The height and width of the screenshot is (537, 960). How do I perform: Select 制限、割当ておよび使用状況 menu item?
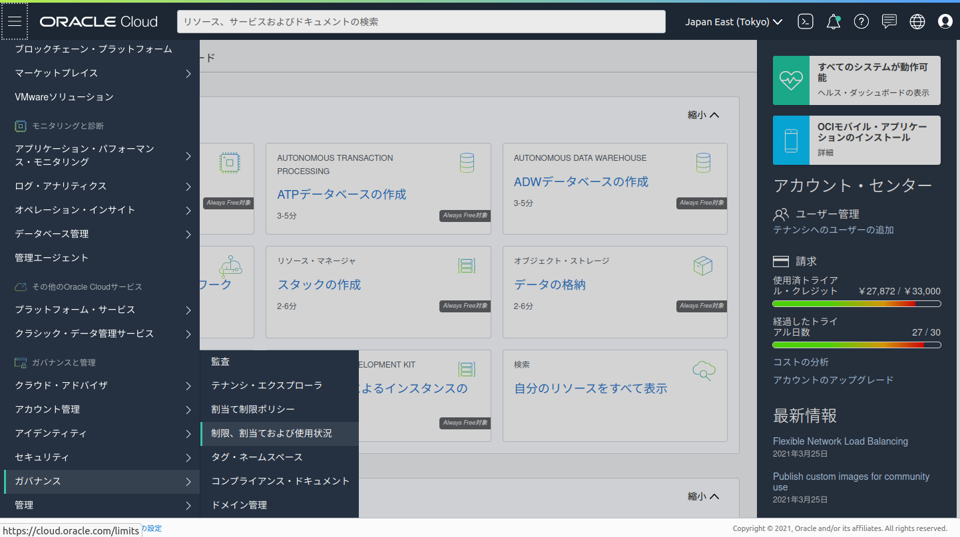coord(280,433)
